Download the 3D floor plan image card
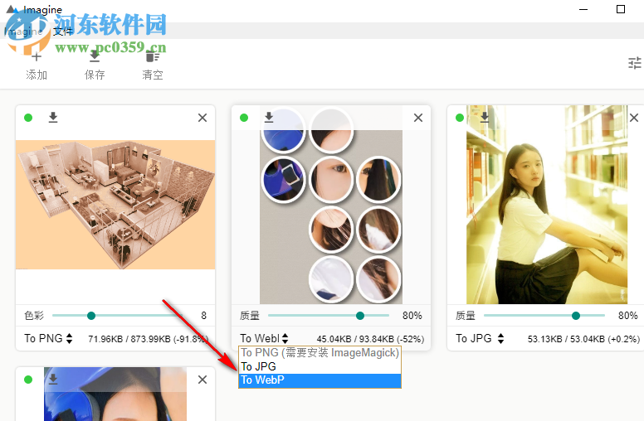The image size is (644, 421). (x=53, y=118)
